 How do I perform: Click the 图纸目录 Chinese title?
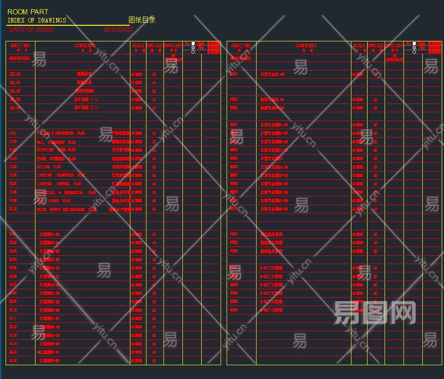point(142,20)
